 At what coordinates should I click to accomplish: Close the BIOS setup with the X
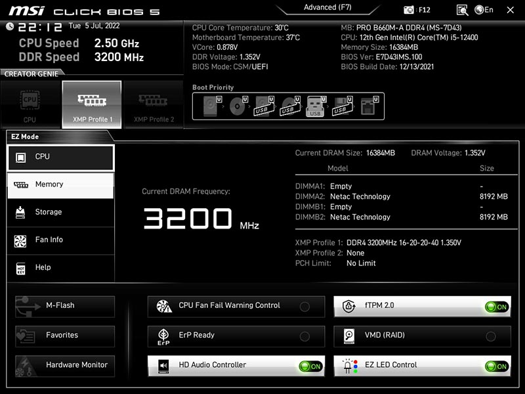(511, 10)
